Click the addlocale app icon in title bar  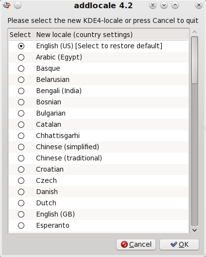pos(7,5)
